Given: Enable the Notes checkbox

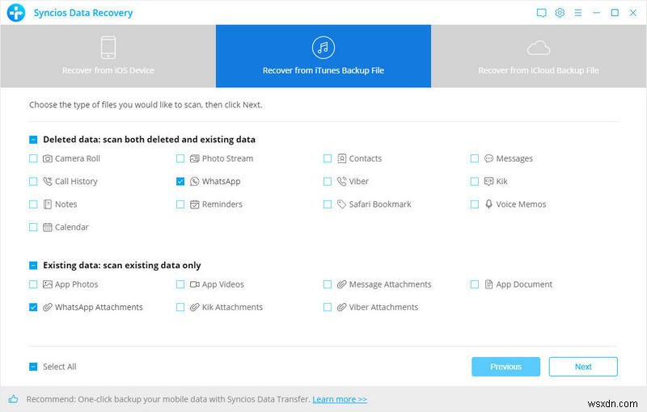Looking at the screenshot, I should point(33,204).
